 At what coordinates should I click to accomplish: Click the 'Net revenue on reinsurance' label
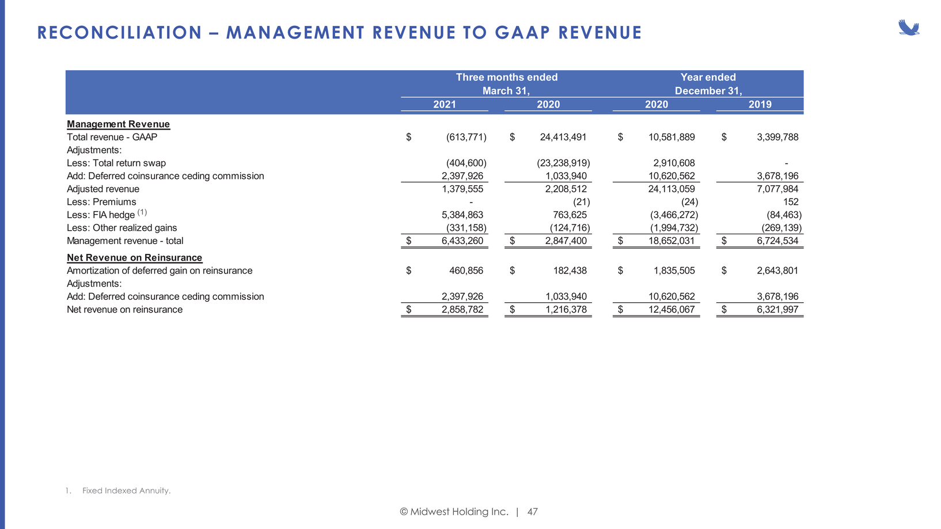tap(124, 310)
